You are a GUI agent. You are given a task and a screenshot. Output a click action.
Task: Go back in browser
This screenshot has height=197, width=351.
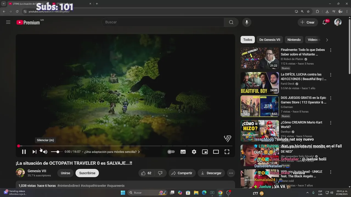point(4,11)
